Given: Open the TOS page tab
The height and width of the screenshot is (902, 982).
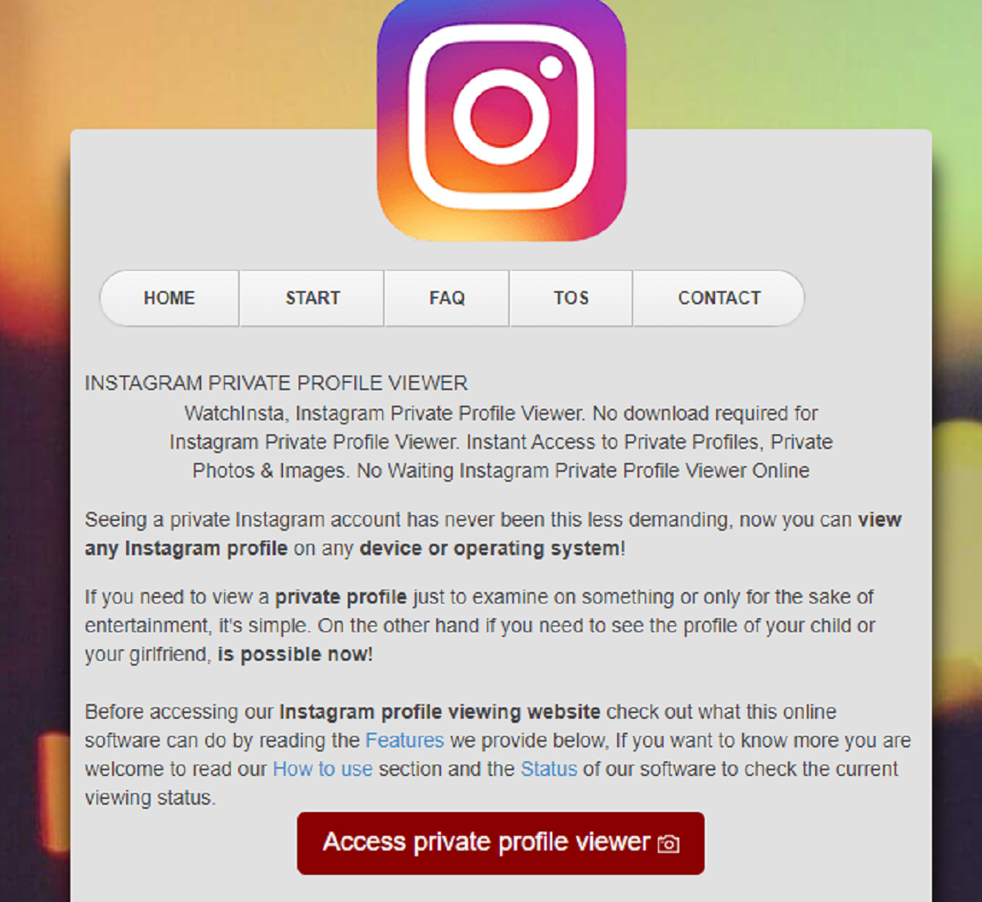Looking at the screenshot, I should (x=571, y=298).
